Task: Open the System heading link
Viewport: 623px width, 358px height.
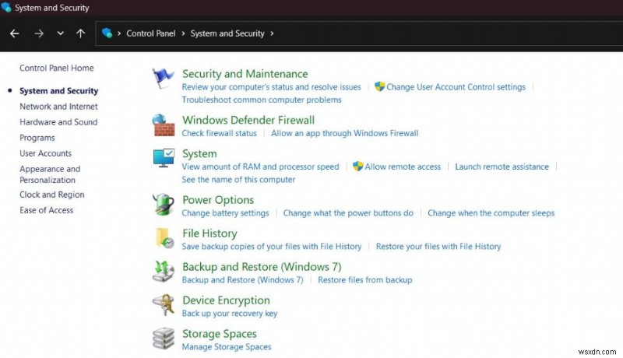Action: coord(199,153)
